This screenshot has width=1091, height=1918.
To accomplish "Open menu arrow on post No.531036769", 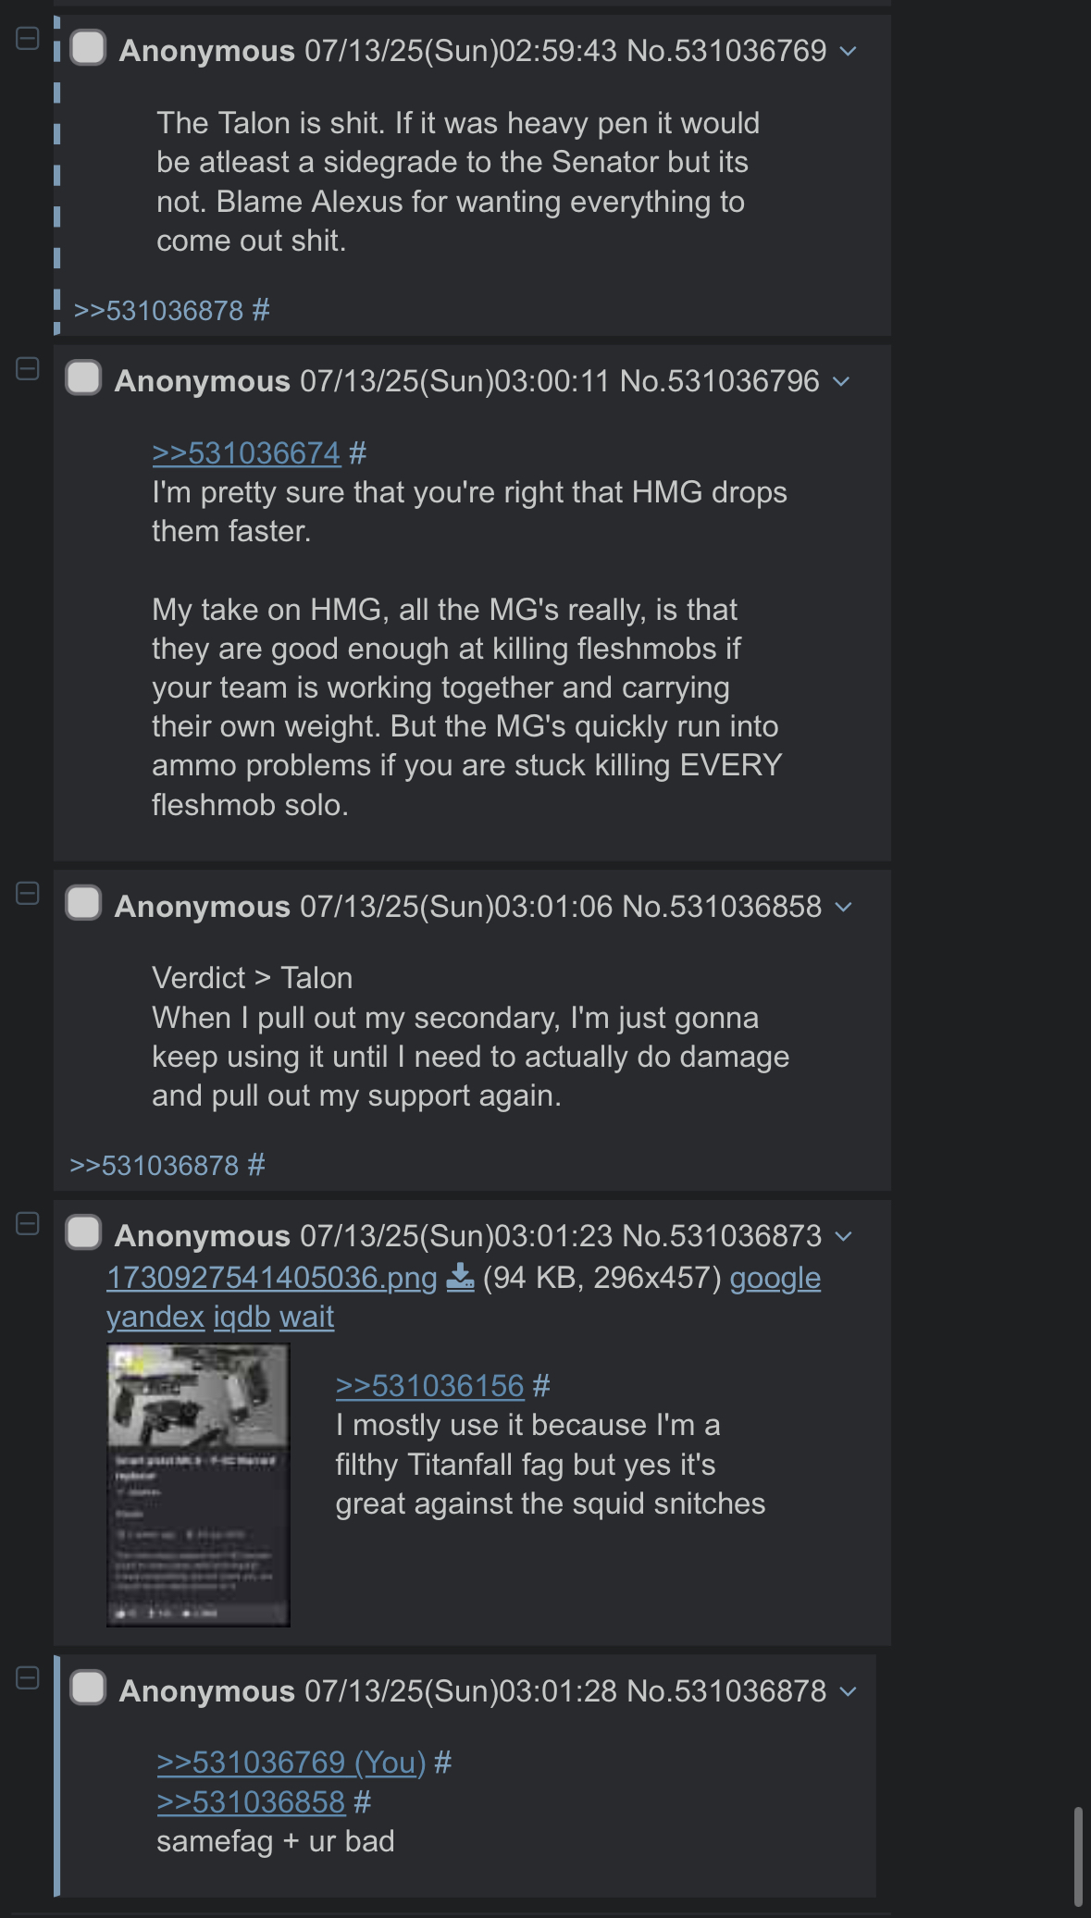I will point(848,52).
